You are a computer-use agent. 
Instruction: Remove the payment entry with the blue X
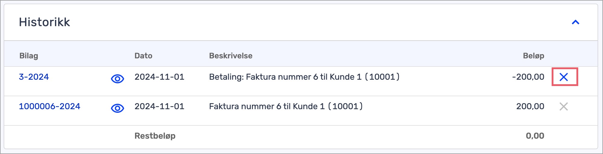[x=564, y=77]
